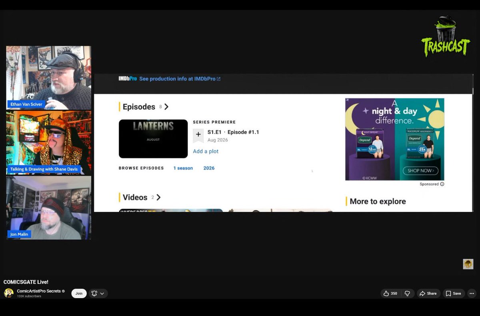Open the three-dot more actions menu
Viewport: 480px width, 316px height.
pos(472,293)
